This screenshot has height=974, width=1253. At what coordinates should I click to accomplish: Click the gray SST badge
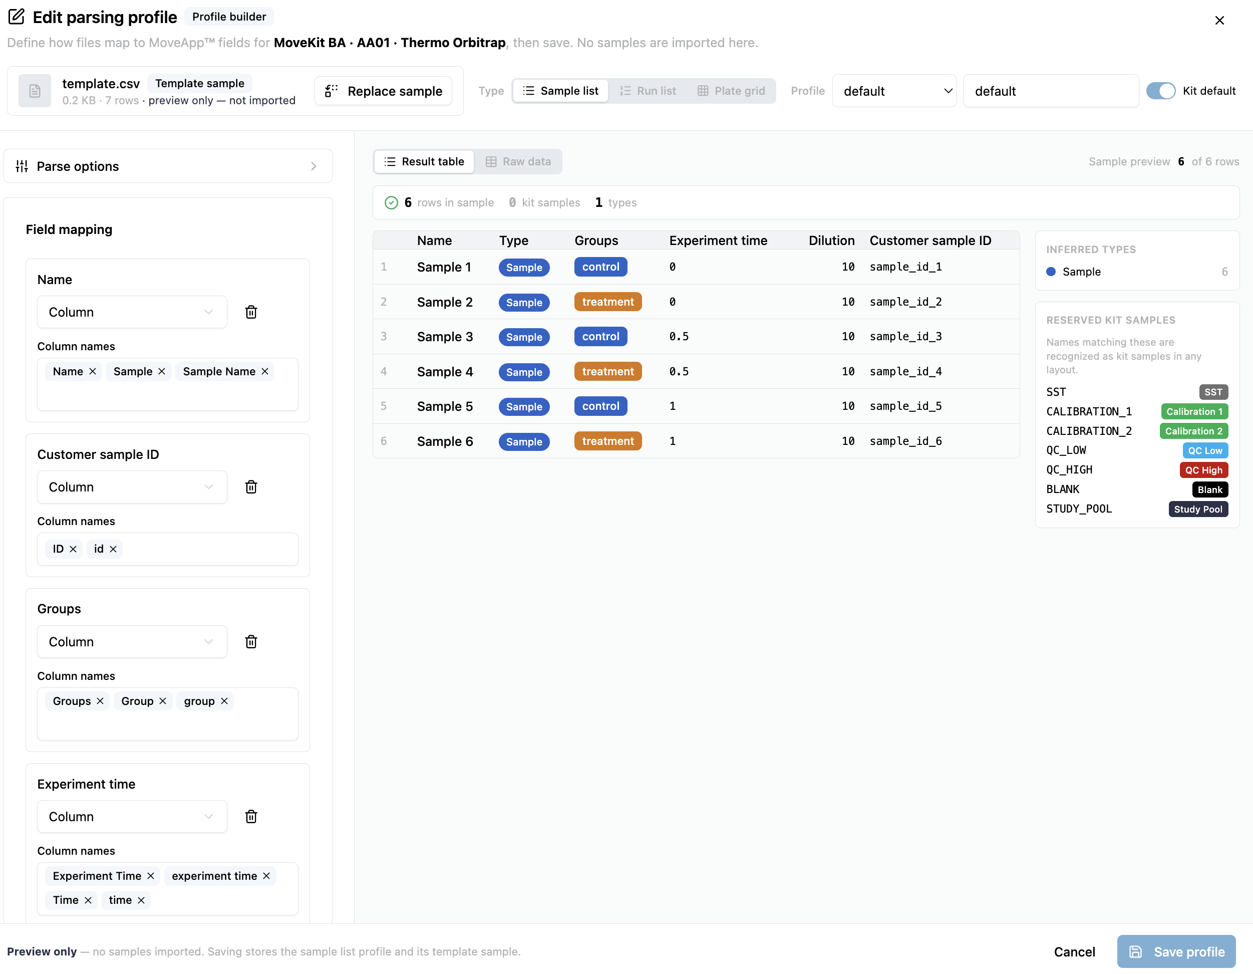click(1213, 392)
